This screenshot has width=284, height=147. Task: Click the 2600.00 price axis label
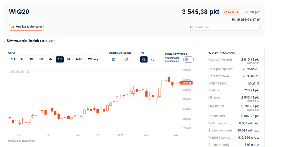(187, 128)
